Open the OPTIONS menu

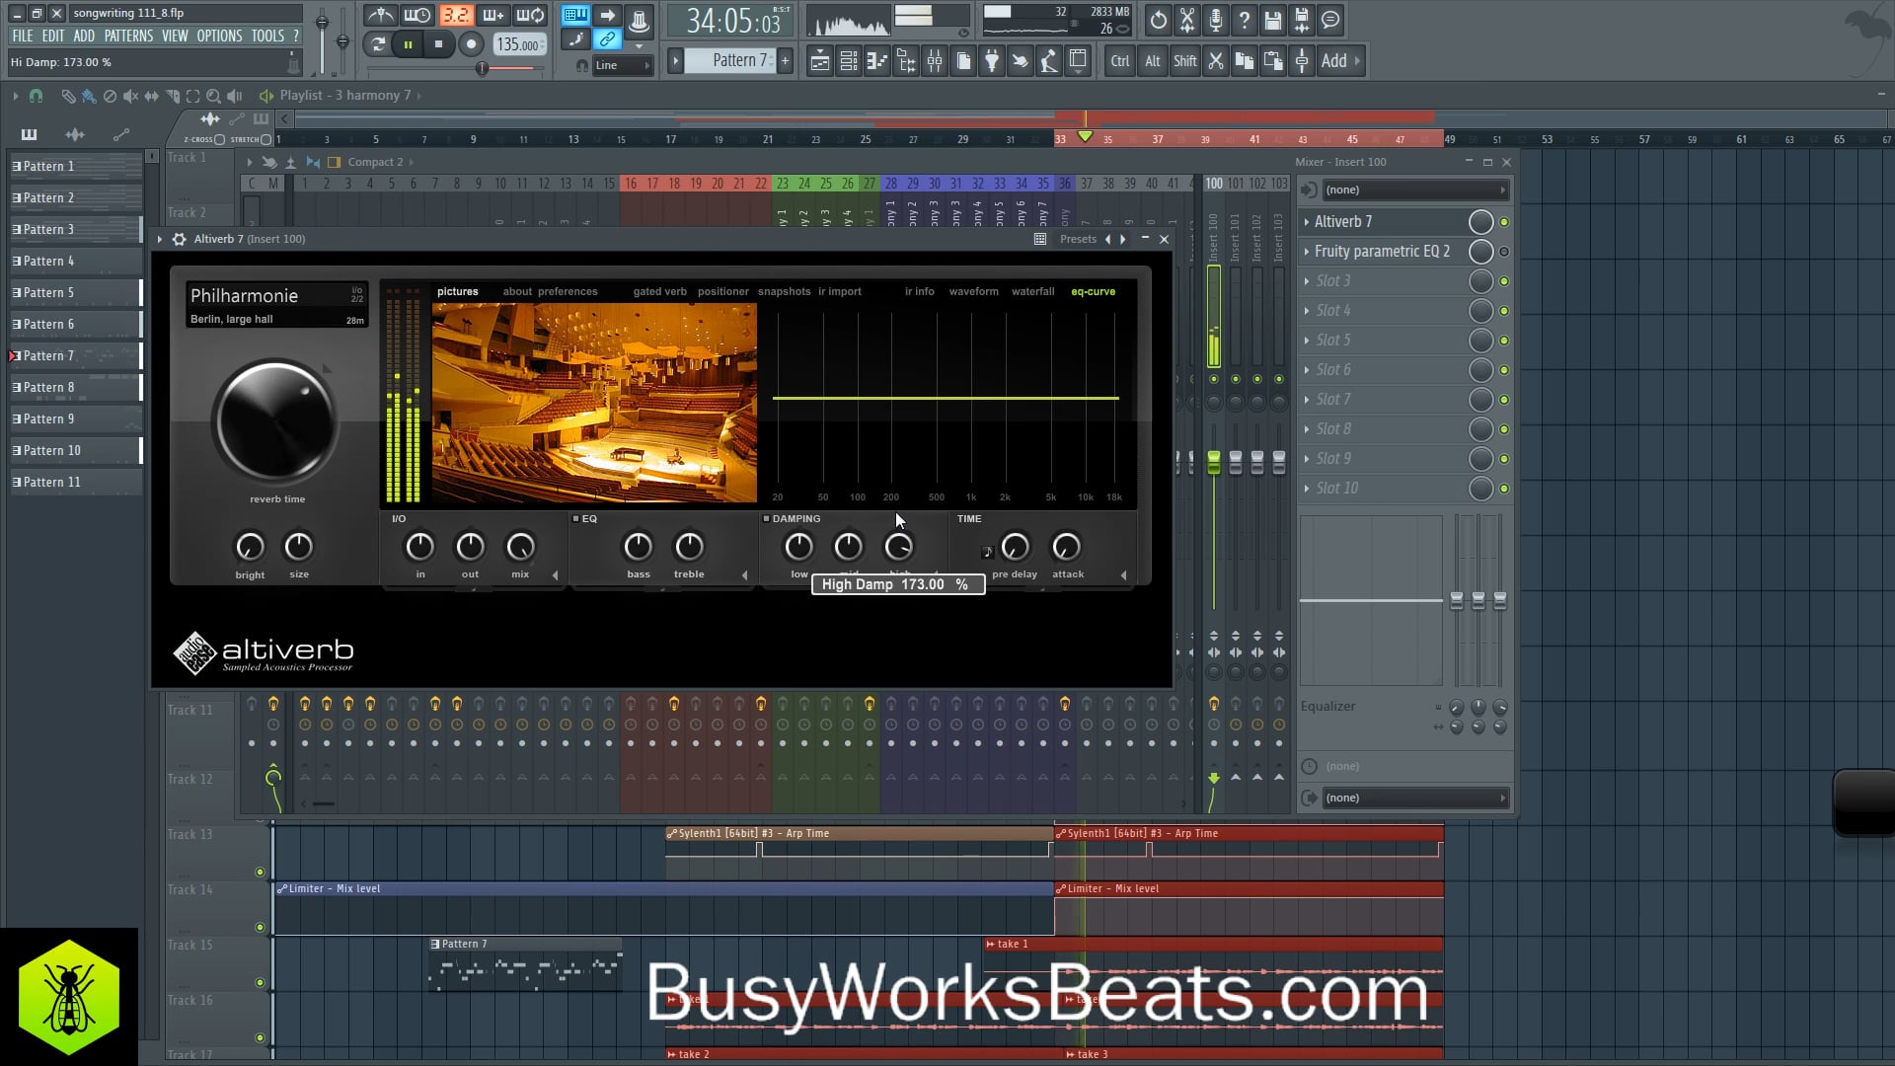click(219, 36)
